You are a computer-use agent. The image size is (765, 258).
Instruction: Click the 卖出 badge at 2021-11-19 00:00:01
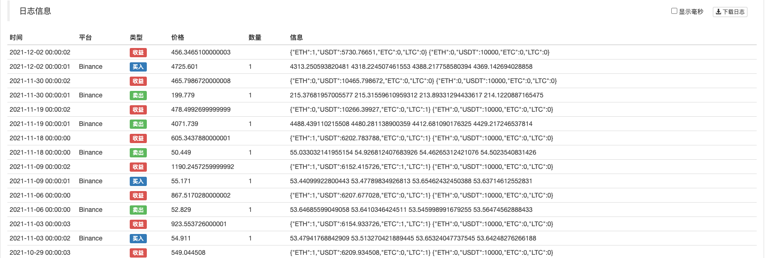138,124
